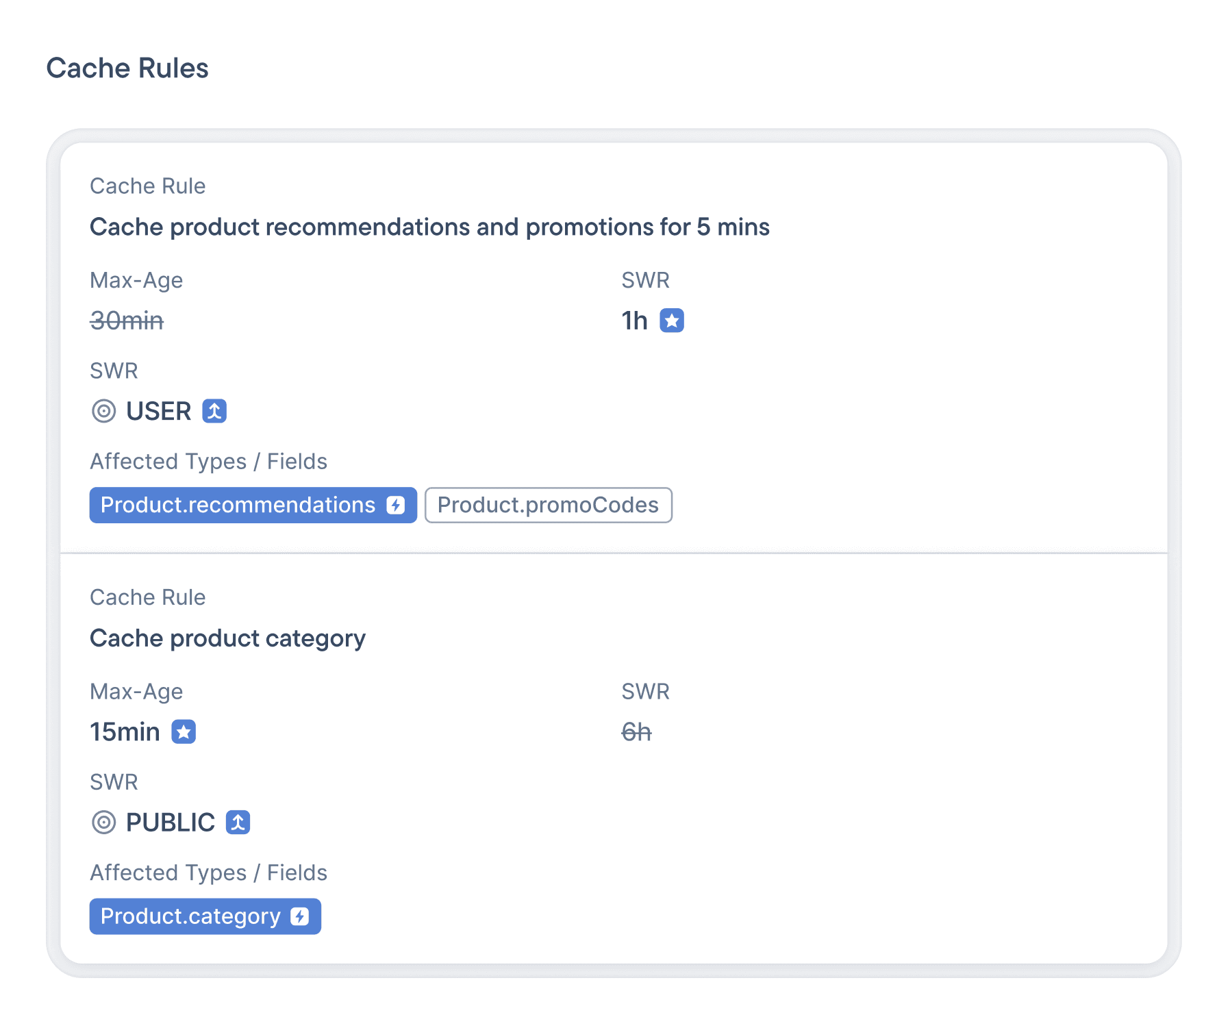Select the Product.recommendations tag label
This screenshot has width=1230, height=1026.
tap(238, 505)
